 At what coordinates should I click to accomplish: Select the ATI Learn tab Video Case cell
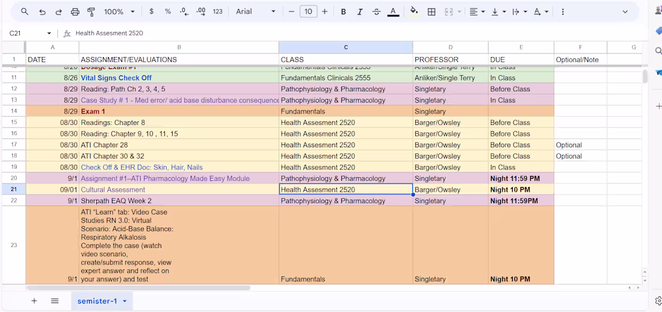pos(179,245)
